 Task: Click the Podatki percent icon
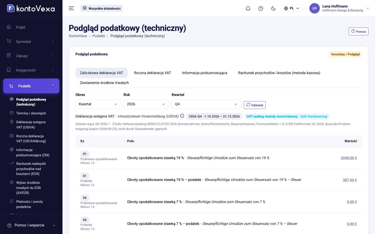click(x=11, y=86)
